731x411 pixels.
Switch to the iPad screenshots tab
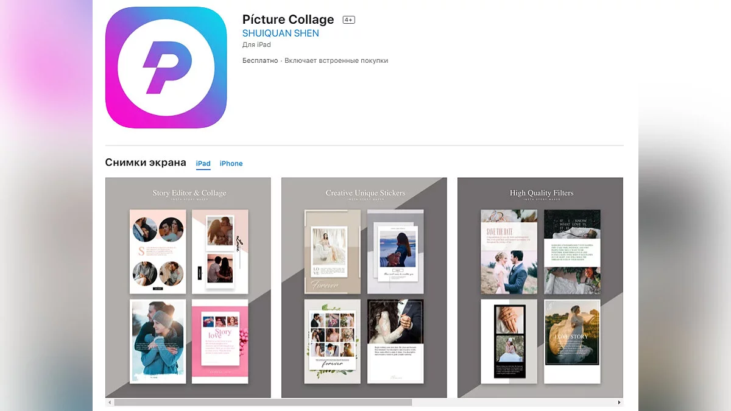[203, 163]
